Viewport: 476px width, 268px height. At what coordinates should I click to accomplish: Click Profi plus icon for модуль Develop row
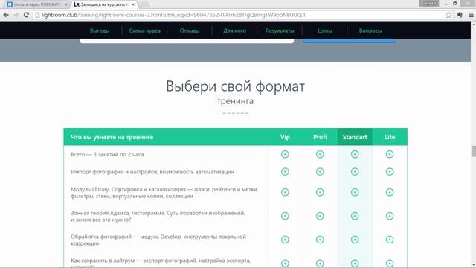320,240
